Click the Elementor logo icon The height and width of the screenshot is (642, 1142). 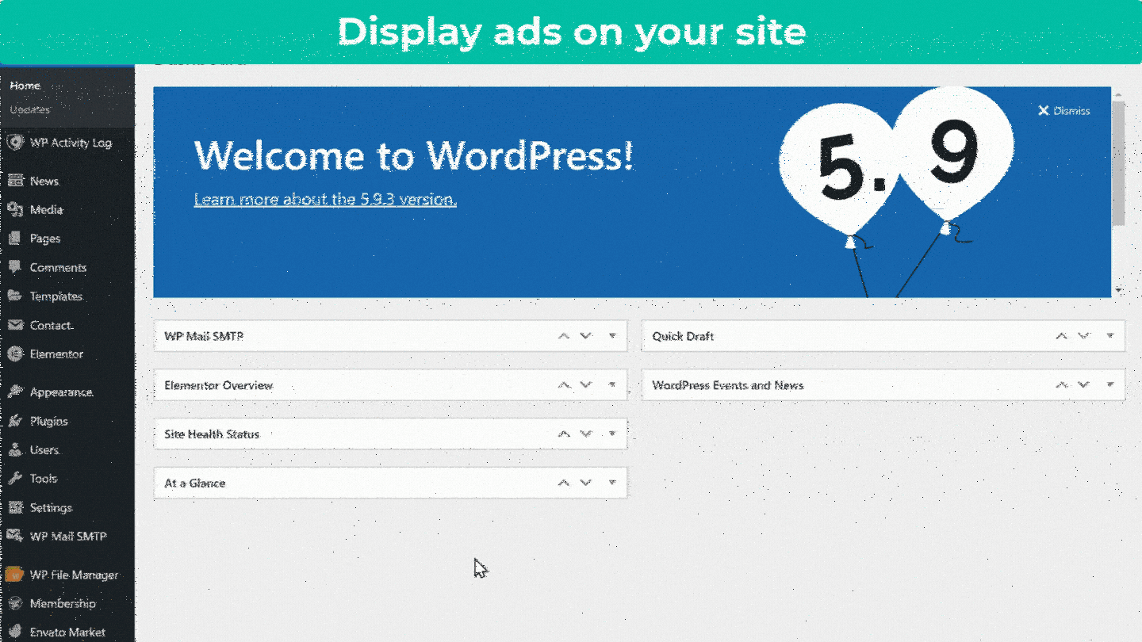pos(15,353)
